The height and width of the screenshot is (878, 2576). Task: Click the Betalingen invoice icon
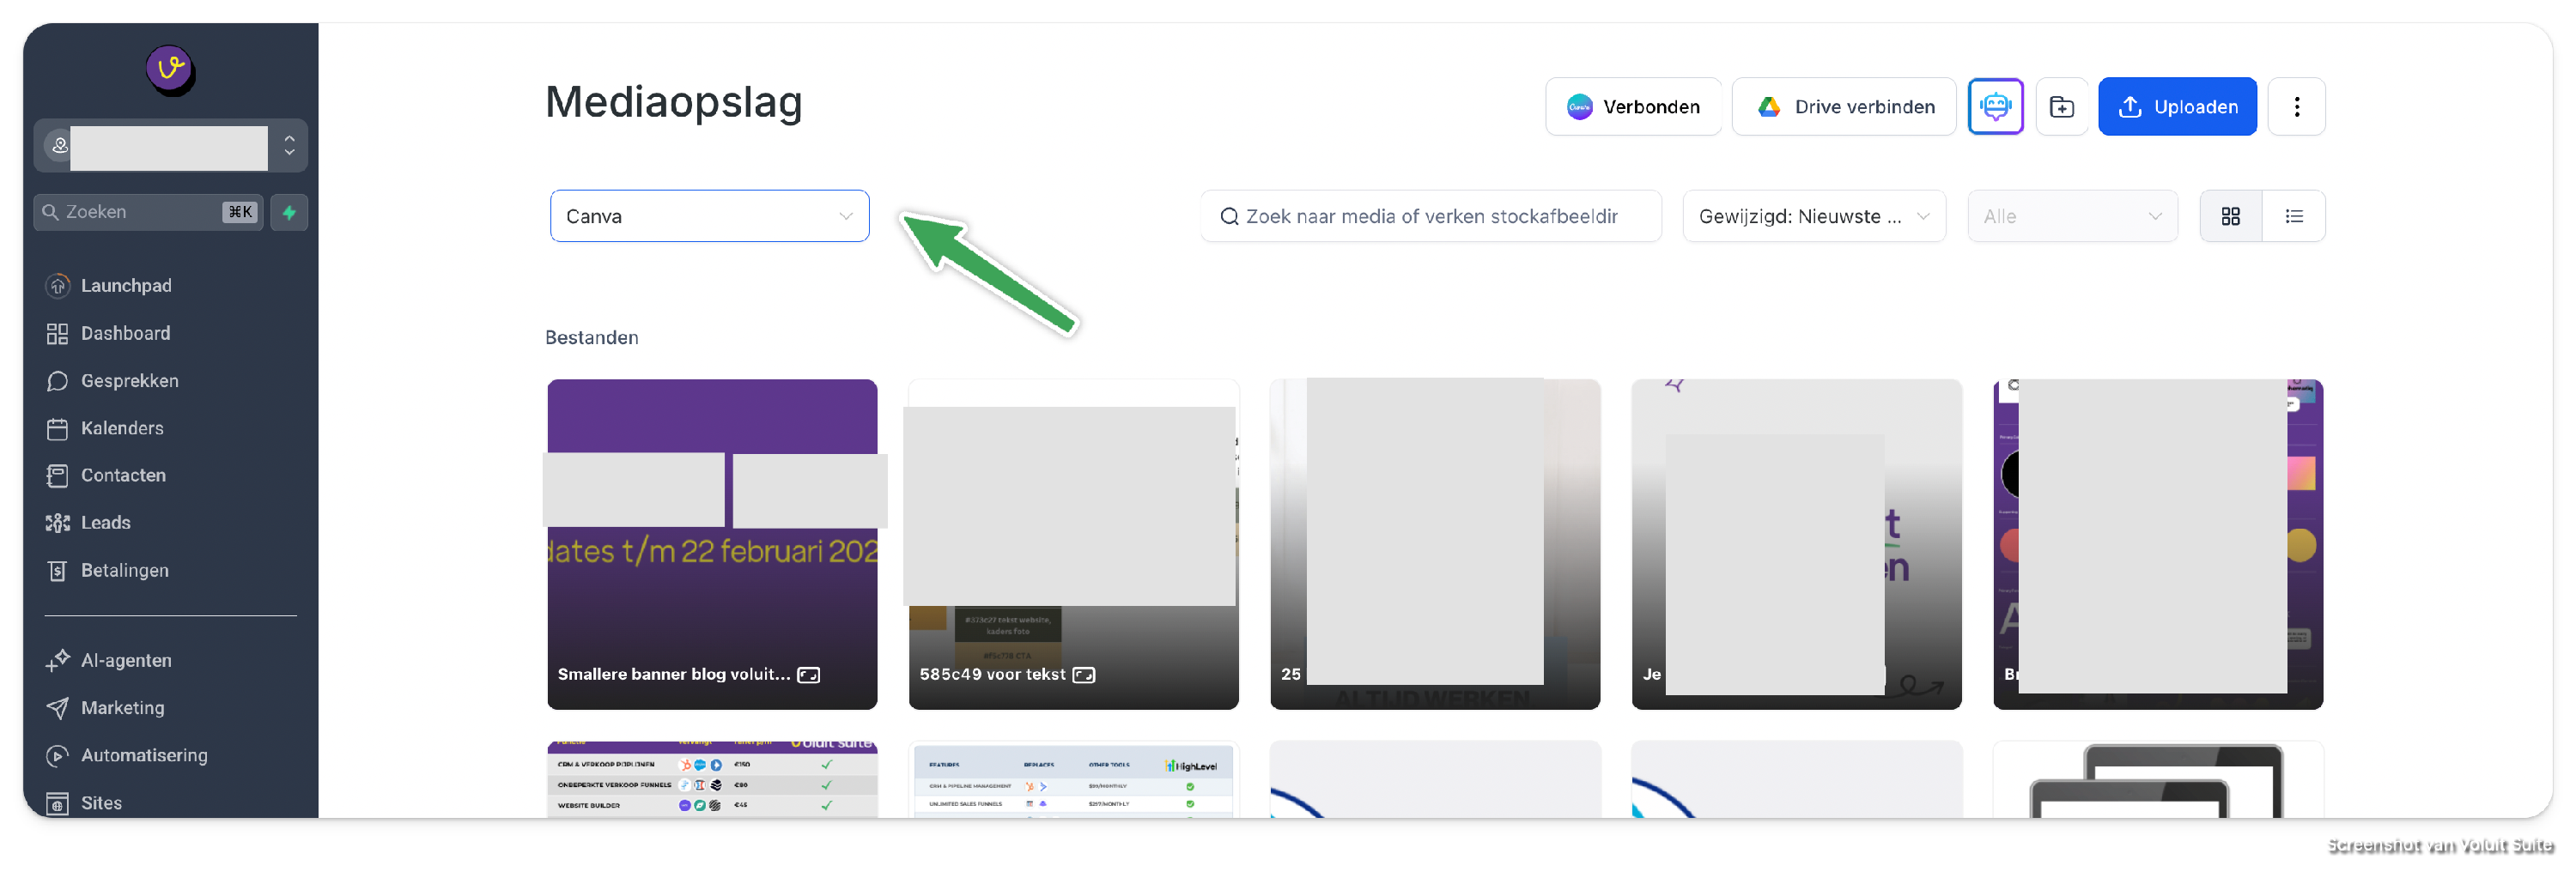[x=58, y=570]
